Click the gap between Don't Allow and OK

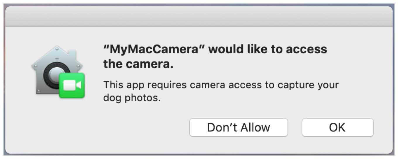pyautogui.click(x=295, y=127)
